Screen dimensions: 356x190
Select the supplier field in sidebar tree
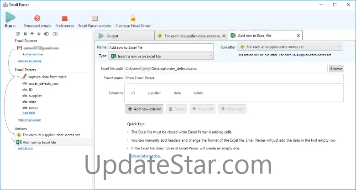click(x=35, y=96)
